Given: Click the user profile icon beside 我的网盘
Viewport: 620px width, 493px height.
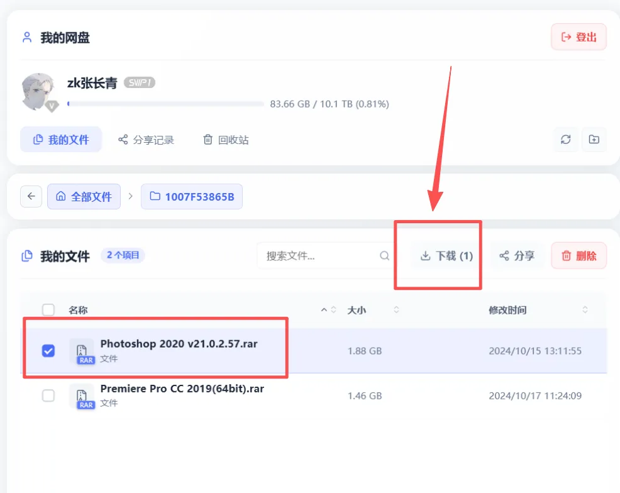Looking at the screenshot, I should tap(27, 38).
